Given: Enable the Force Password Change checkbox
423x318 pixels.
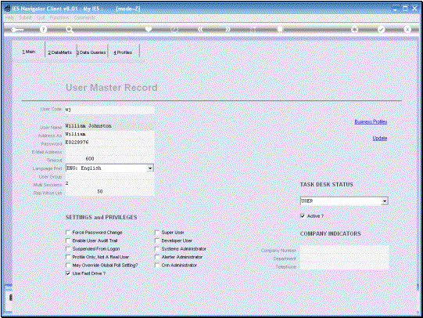Looking at the screenshot, I should coord(68,233).
